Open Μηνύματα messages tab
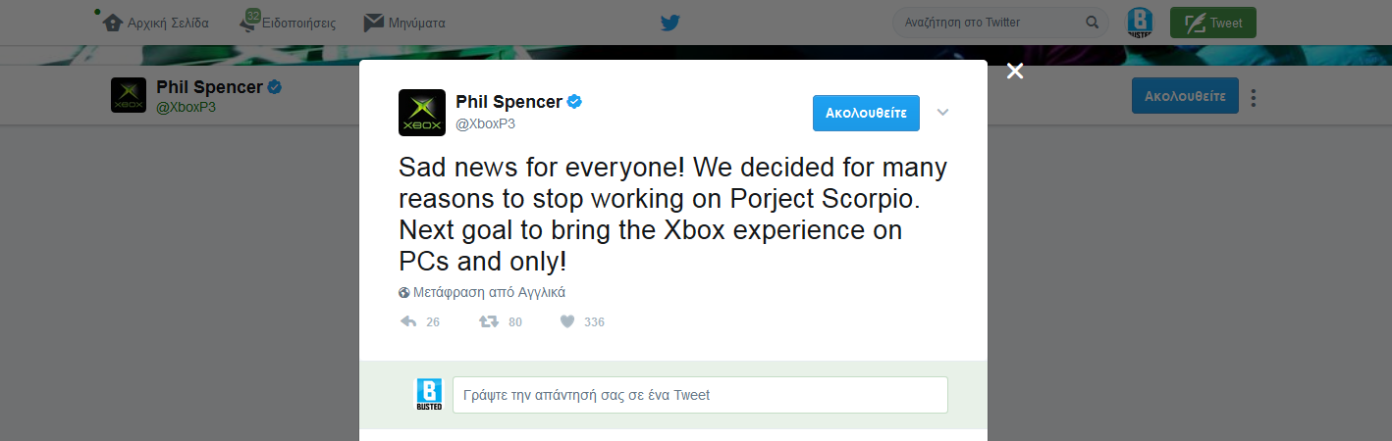This screenshot has width=1392, height=441. click(404, 23)
